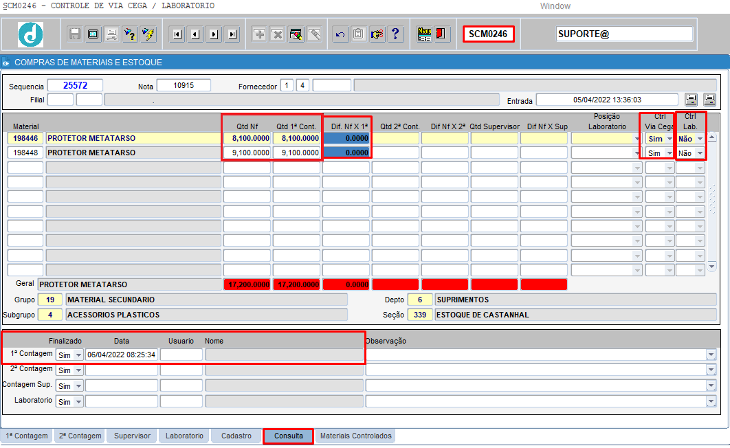Click the Print toolbar icon
Viewport: 730px width, 448px height.
(x=112, y=34)
